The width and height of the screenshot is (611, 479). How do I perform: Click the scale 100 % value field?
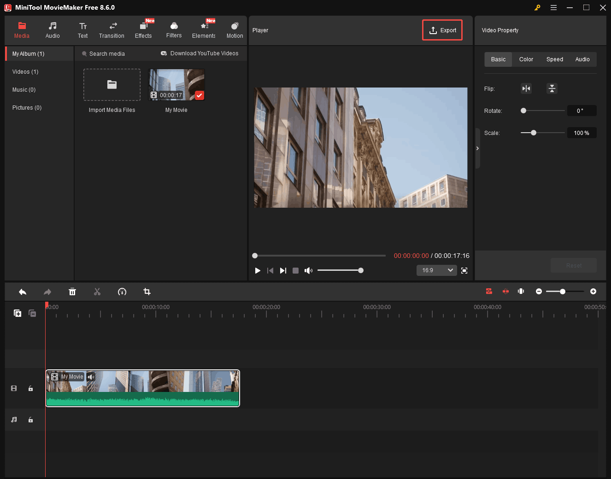coord(582,133)
